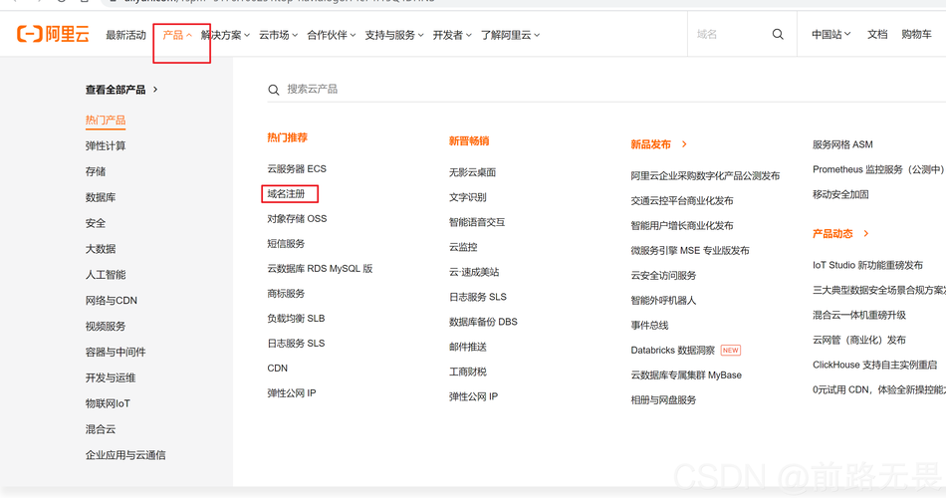Select the 物联网IoT category
This screenshot has height=498, width=946.
click(x=108, y=403)
